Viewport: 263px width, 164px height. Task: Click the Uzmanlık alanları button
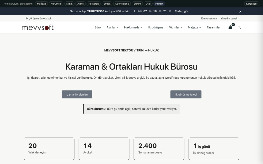(x=77, y=94)
